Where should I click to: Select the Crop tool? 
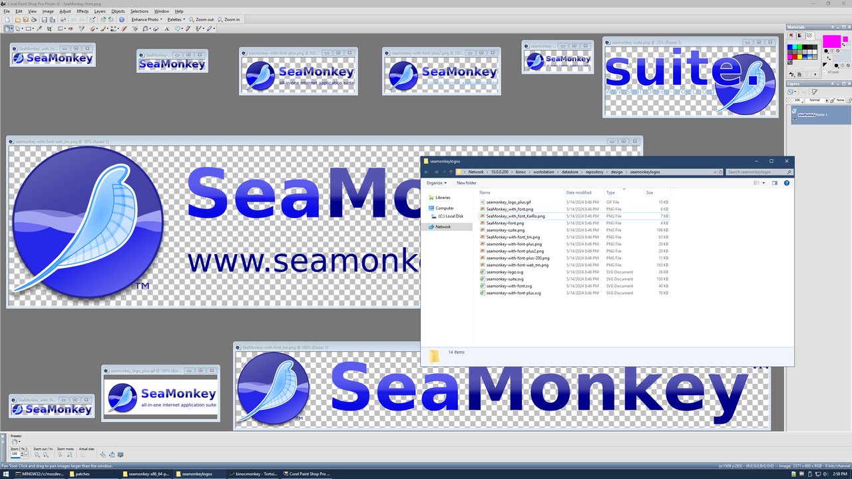49,29
